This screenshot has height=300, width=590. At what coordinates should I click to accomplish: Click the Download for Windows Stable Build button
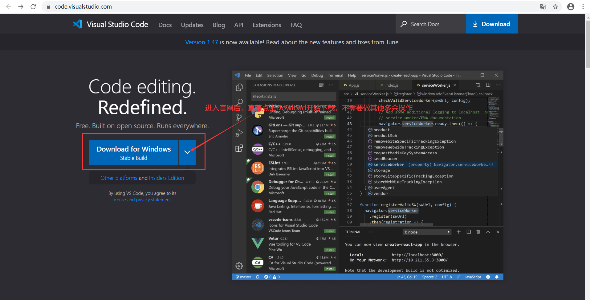click(134, 152)
